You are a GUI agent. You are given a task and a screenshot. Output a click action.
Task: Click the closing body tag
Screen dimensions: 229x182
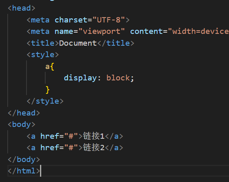24,160
